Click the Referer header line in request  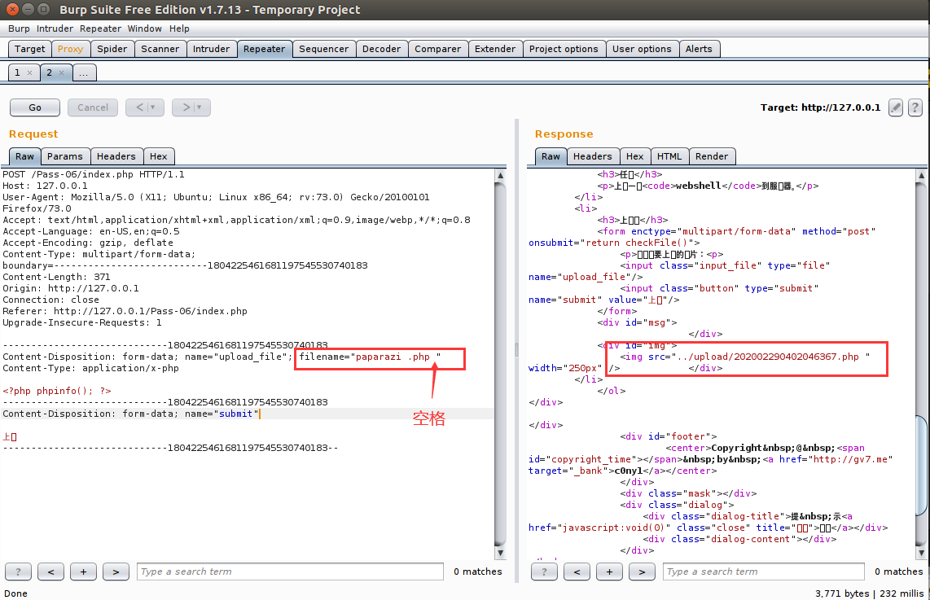click(x=125, y=311)
